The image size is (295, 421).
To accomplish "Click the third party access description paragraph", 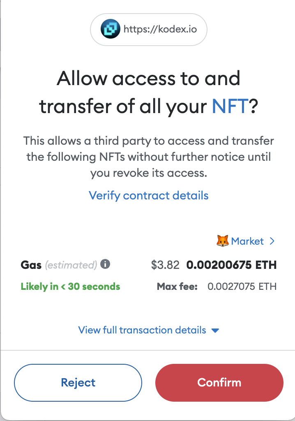I will 148,157.
